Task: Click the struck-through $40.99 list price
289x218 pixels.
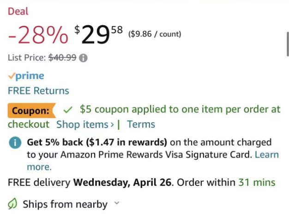Action: [62, 58]
